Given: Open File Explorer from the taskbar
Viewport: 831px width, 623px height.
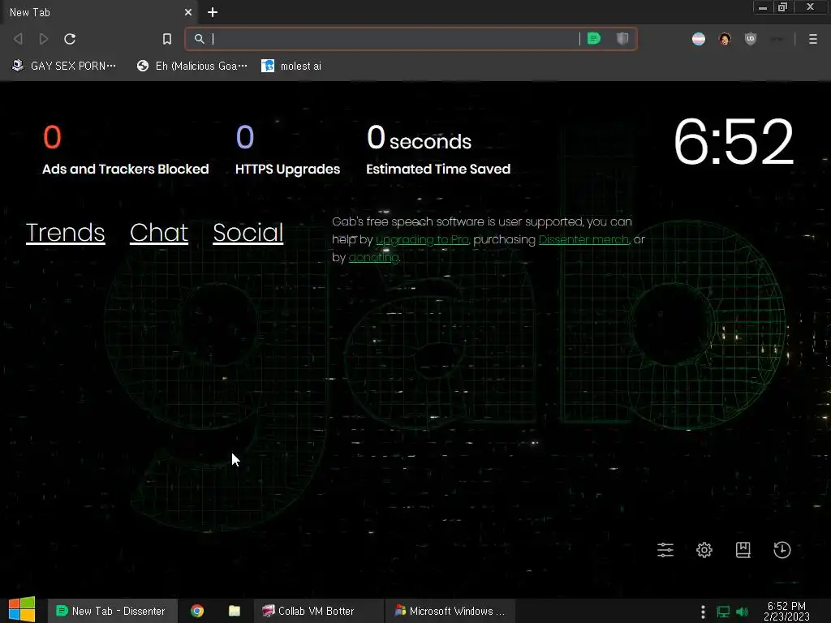Looking at the screenshot, I should [x=235, y=611].
